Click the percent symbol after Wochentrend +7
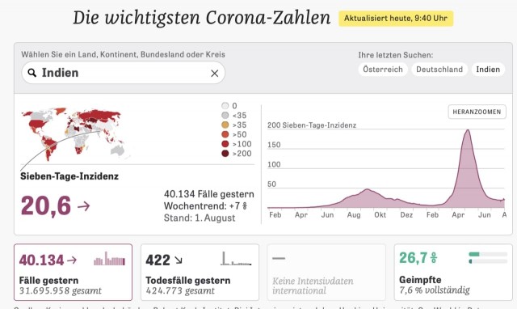Image resolution: width=517 pixels, height=309 pixels. click(x=245, y=206)
